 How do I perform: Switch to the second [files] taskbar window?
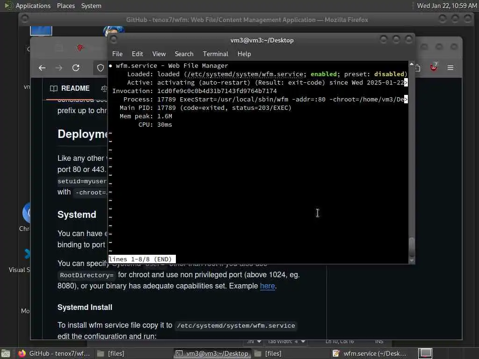click(x=268, y=353)
